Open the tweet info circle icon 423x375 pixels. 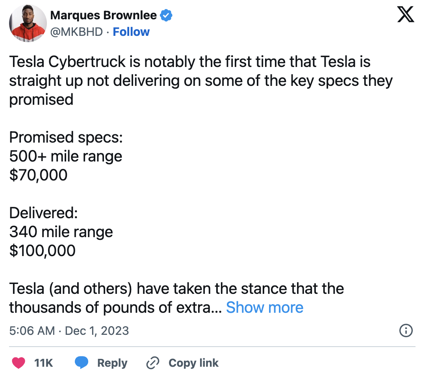click(x=406, y=330)
